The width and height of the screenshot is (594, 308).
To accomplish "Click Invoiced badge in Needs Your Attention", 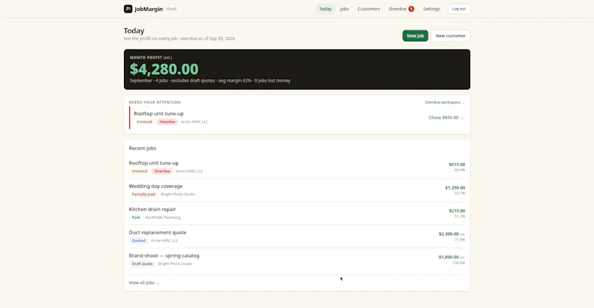I will pos(144,121).
